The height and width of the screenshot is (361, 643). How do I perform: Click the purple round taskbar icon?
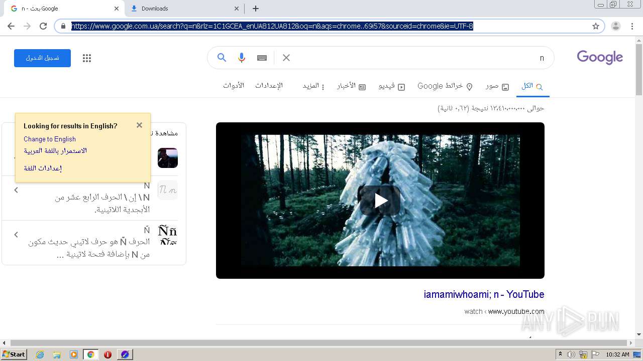pyautogui.click(x=125, y=354)
